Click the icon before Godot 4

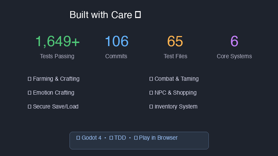coord(78,138)
